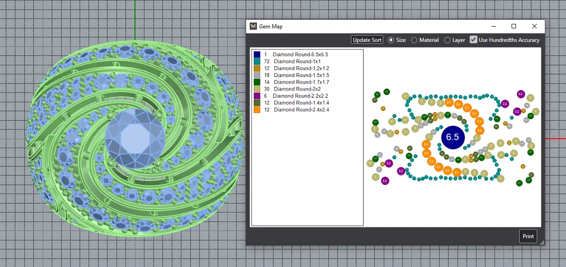Click purple swatch for Diamond Round-2.2x2.2
The height and width of the screenshot is (267, 566).
(x=257, y=96)
